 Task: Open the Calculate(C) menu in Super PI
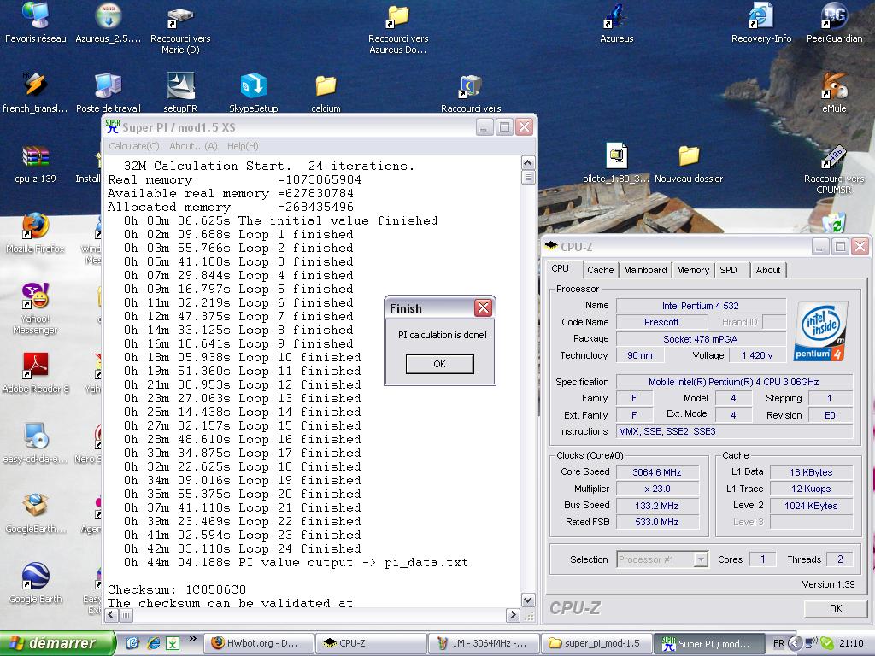(134, 146)
